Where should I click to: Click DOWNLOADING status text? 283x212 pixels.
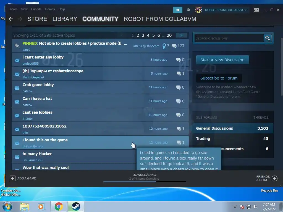click(x=144, y=175)
